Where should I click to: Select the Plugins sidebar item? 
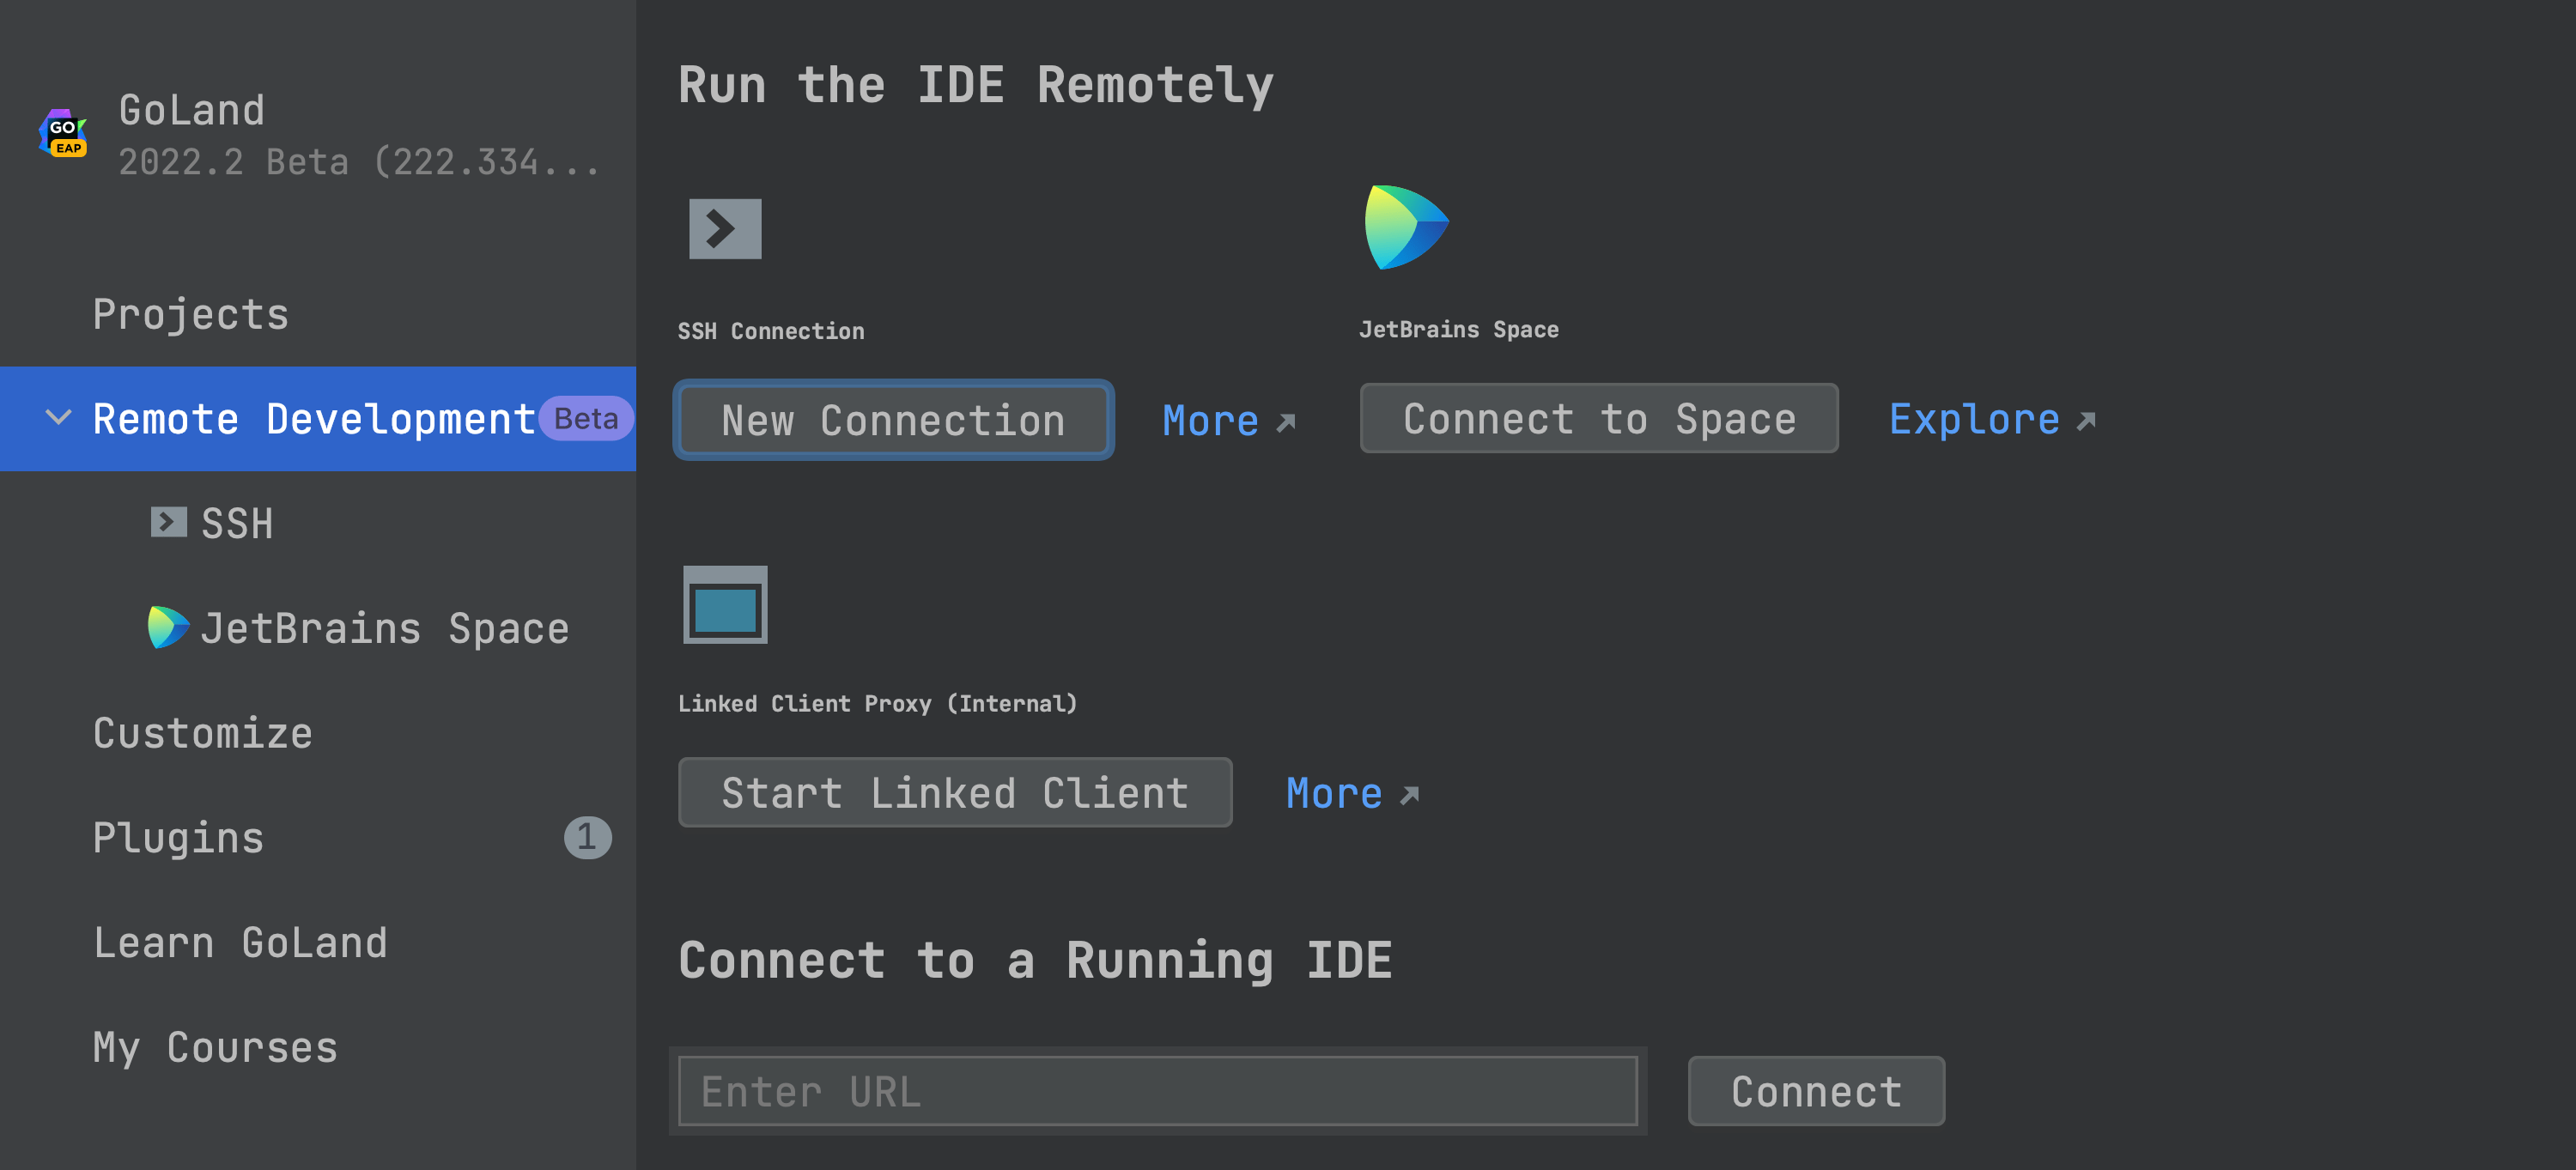(x=179, y=837)
